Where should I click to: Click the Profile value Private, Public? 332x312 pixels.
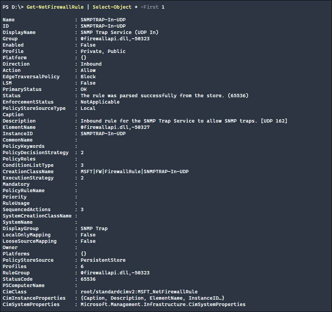click(103, 51)
